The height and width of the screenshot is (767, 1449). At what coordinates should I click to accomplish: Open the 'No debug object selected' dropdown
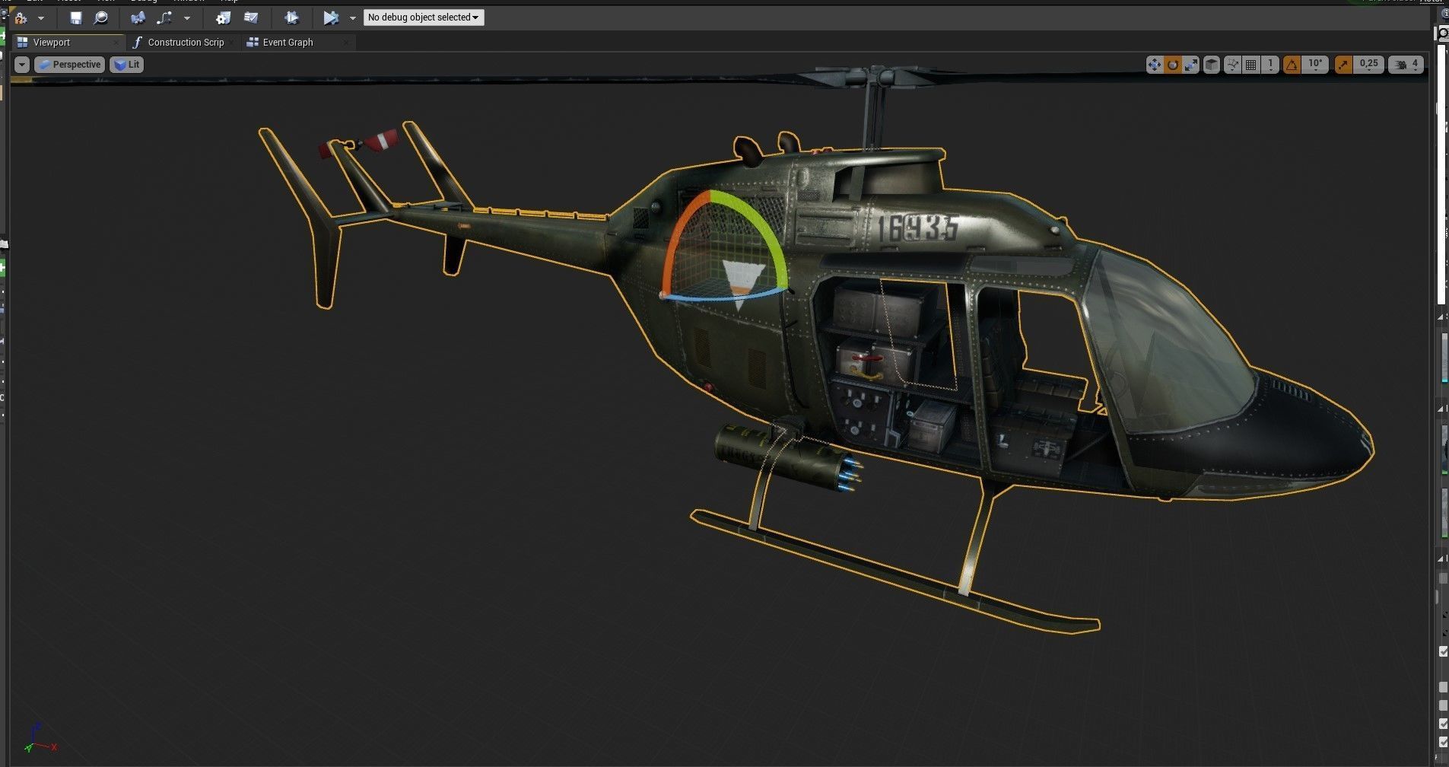pos(424,18)
